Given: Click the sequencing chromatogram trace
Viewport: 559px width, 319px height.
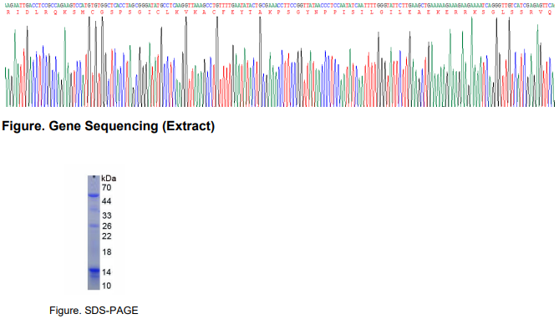Looking at the screenshot, I should (279, 61).
